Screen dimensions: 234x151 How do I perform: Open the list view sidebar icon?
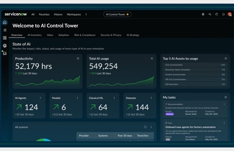tap(5, 30)
